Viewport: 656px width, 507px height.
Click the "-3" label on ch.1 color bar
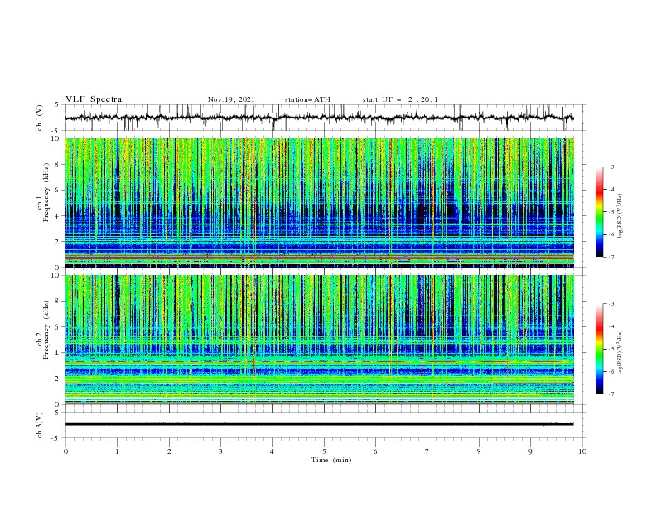click(x=610, y=167)
